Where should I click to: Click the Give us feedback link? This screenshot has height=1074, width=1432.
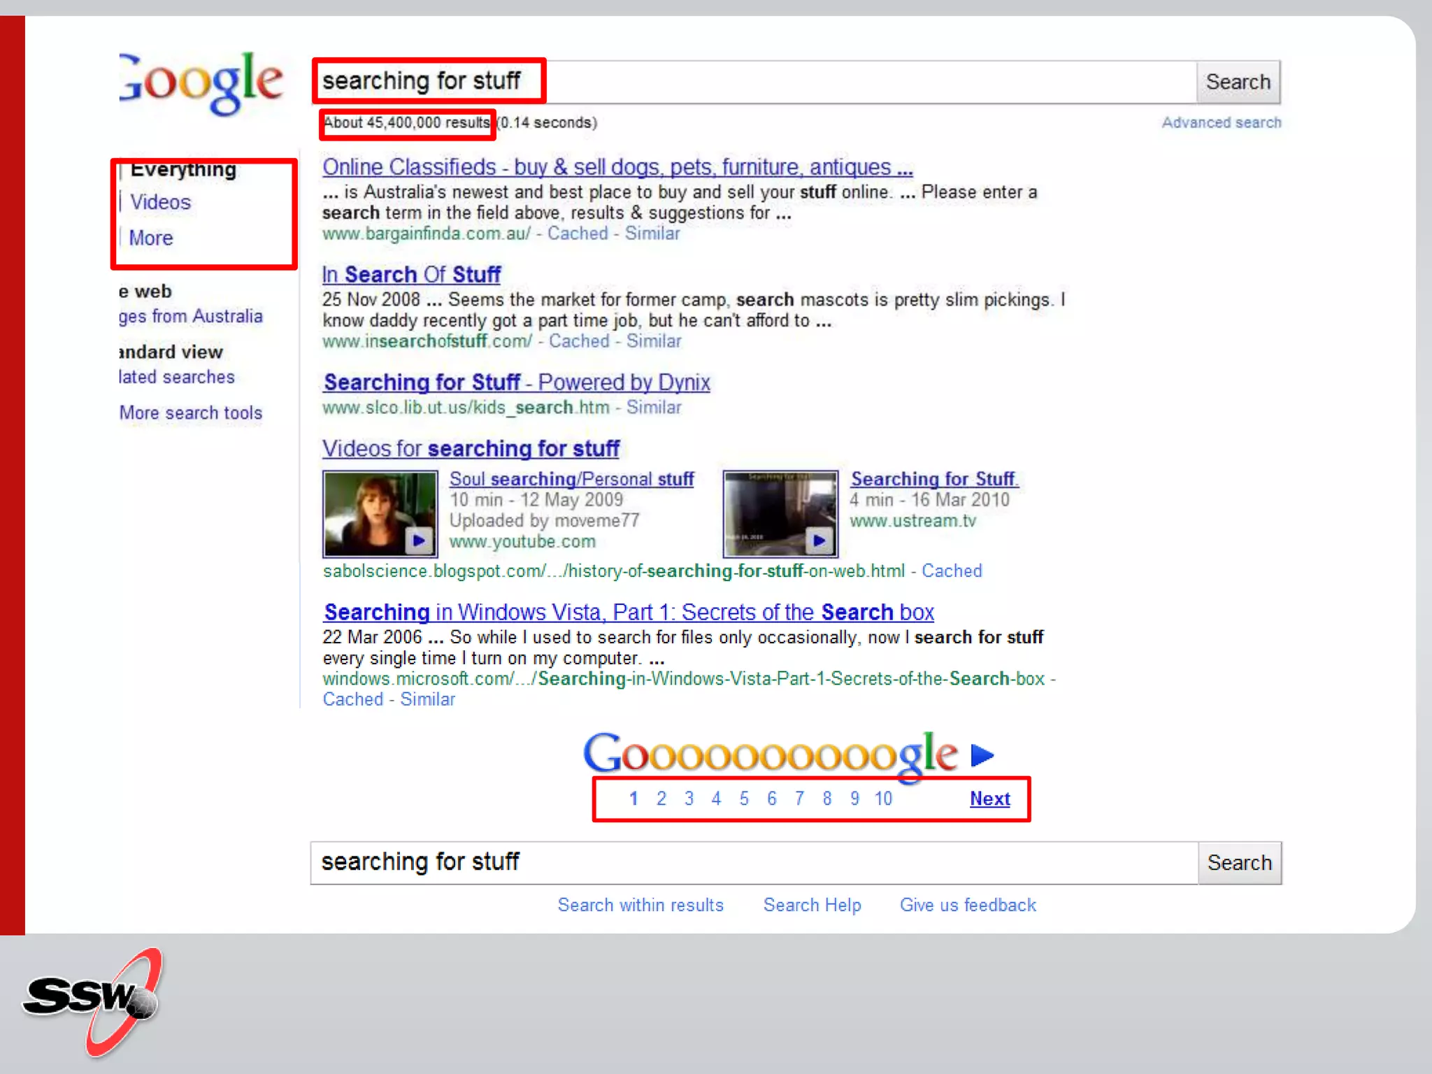(x=968, y=905)
